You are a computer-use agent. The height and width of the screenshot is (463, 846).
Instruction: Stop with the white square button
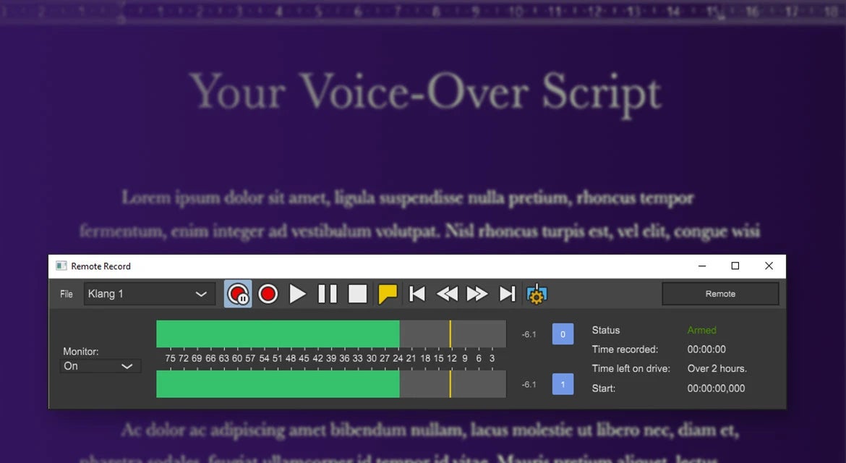click(358, 294)
